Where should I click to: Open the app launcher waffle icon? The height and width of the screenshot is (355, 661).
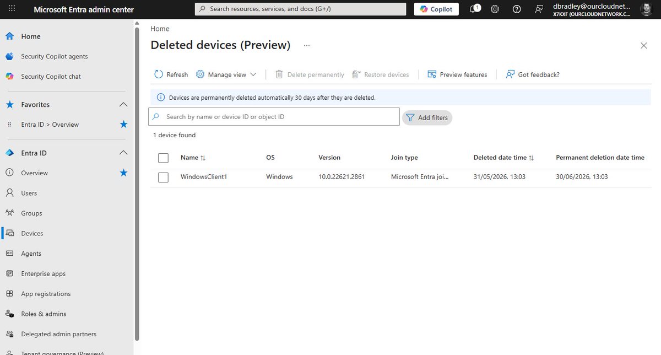pyautogui.click(x=12, y=9)
